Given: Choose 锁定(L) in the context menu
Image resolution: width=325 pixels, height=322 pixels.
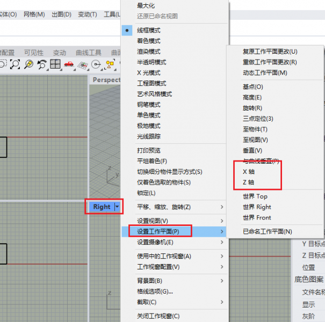Looking at the screenshot, I should click(x=146, y=193).
